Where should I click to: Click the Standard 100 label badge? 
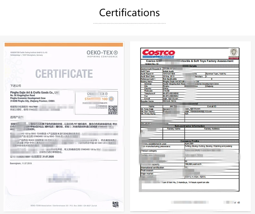click(x=97, y=103)
